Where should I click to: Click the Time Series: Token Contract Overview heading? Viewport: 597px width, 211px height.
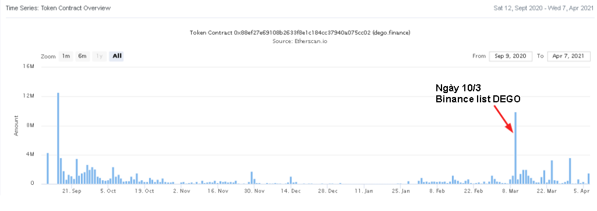[x=58, y=8]
